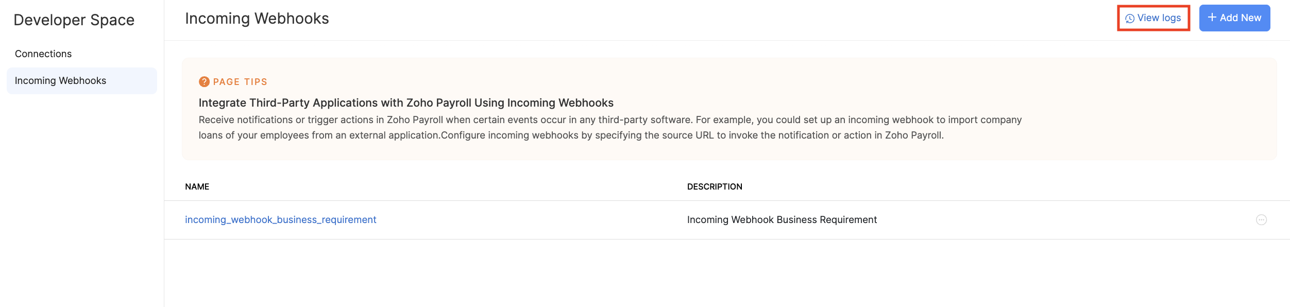Select Incoming Webhooks in the sidebar
Image resolution: width=1290 pixels, height=307 pixels.
[82, 81]
